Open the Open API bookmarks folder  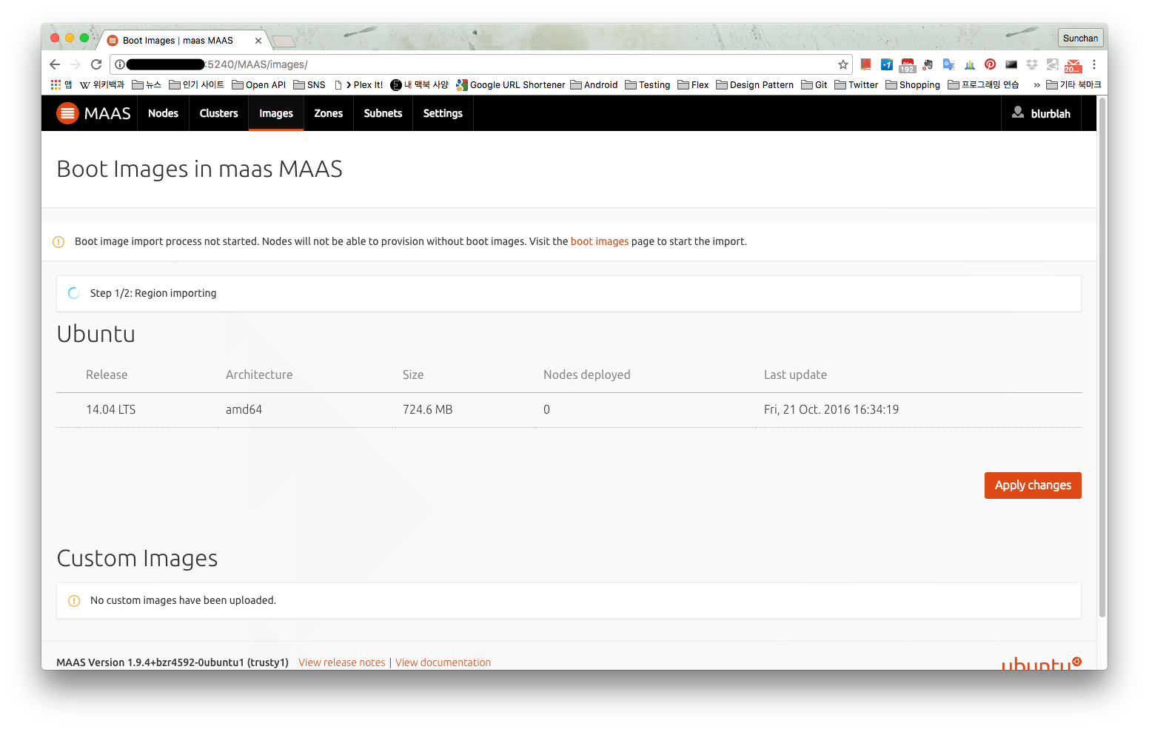tap(258, 85)
